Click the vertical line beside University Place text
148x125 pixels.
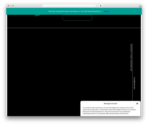pyautogui.click(x=132, y=72)
